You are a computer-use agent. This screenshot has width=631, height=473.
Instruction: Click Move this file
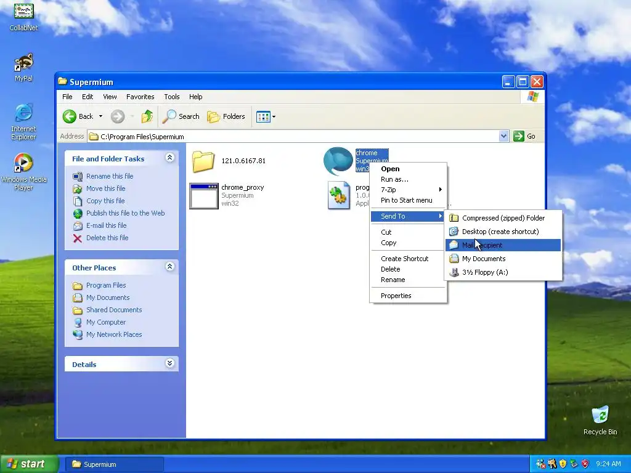click(x=105, y=188)
